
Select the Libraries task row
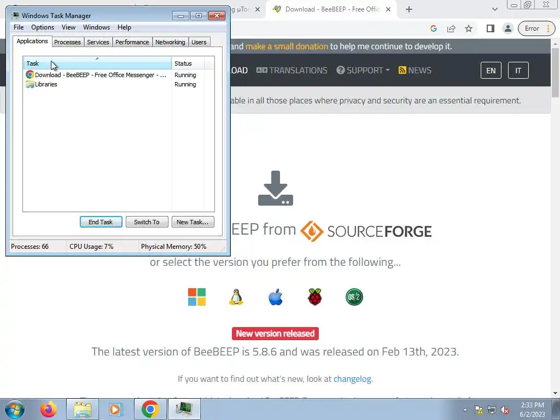click(115, 84)
